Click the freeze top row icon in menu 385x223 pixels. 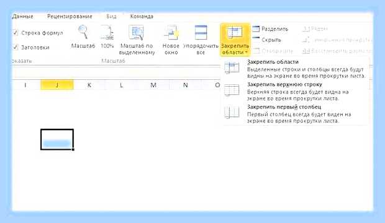pos(232,90)
